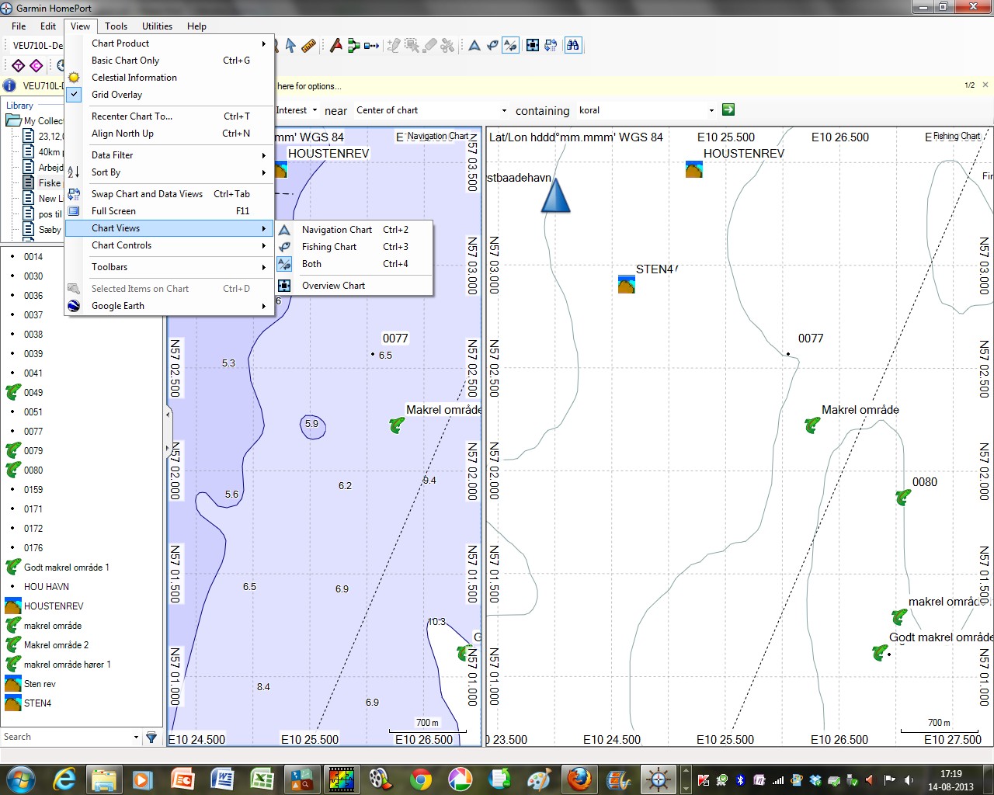Select Godt makrel område 1 in list
The image size is (994, 795).
[x=67, y=568]
